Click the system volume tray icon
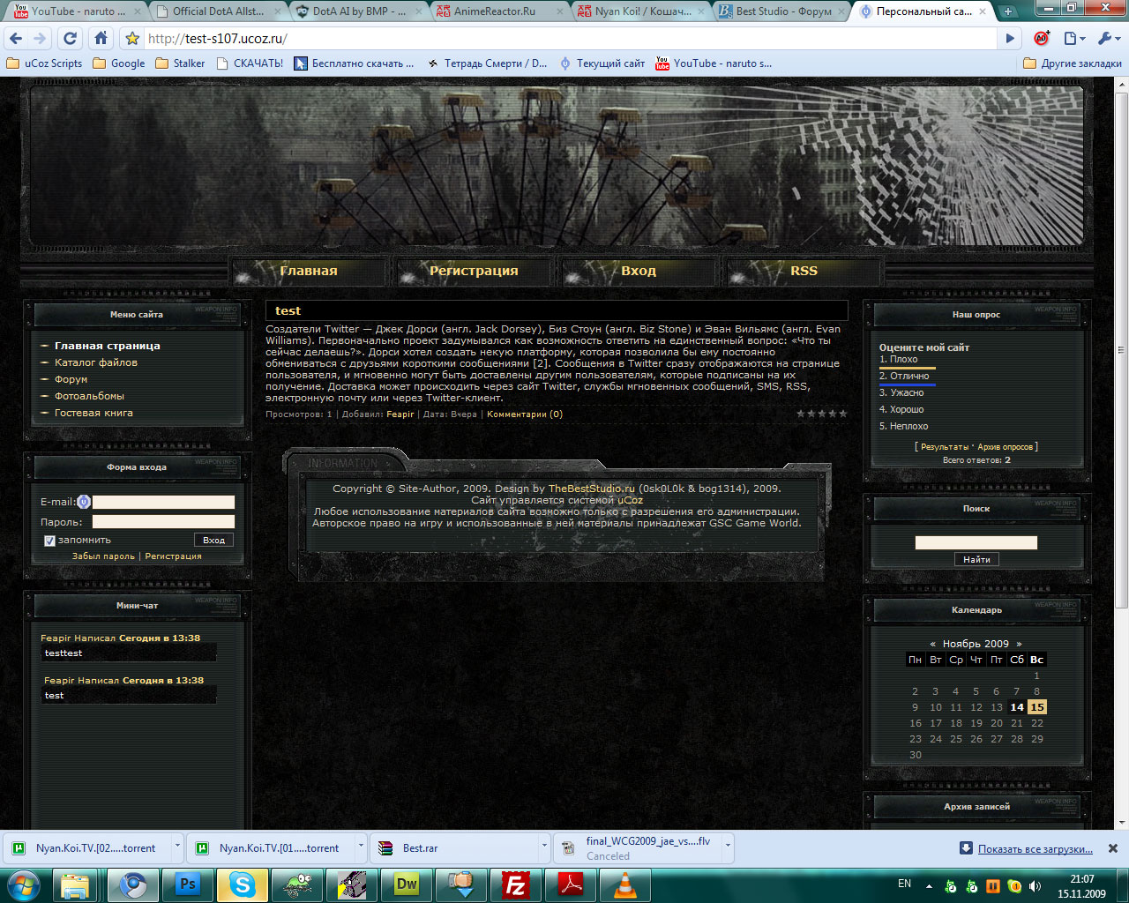 [x=1035, y=885]
